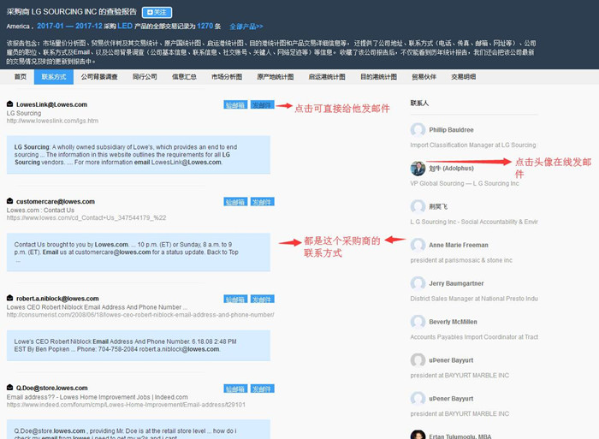Screen dimensions: 599x439
Task: Click the LG Sourcing description snippet box
Action: coord(139,155)
